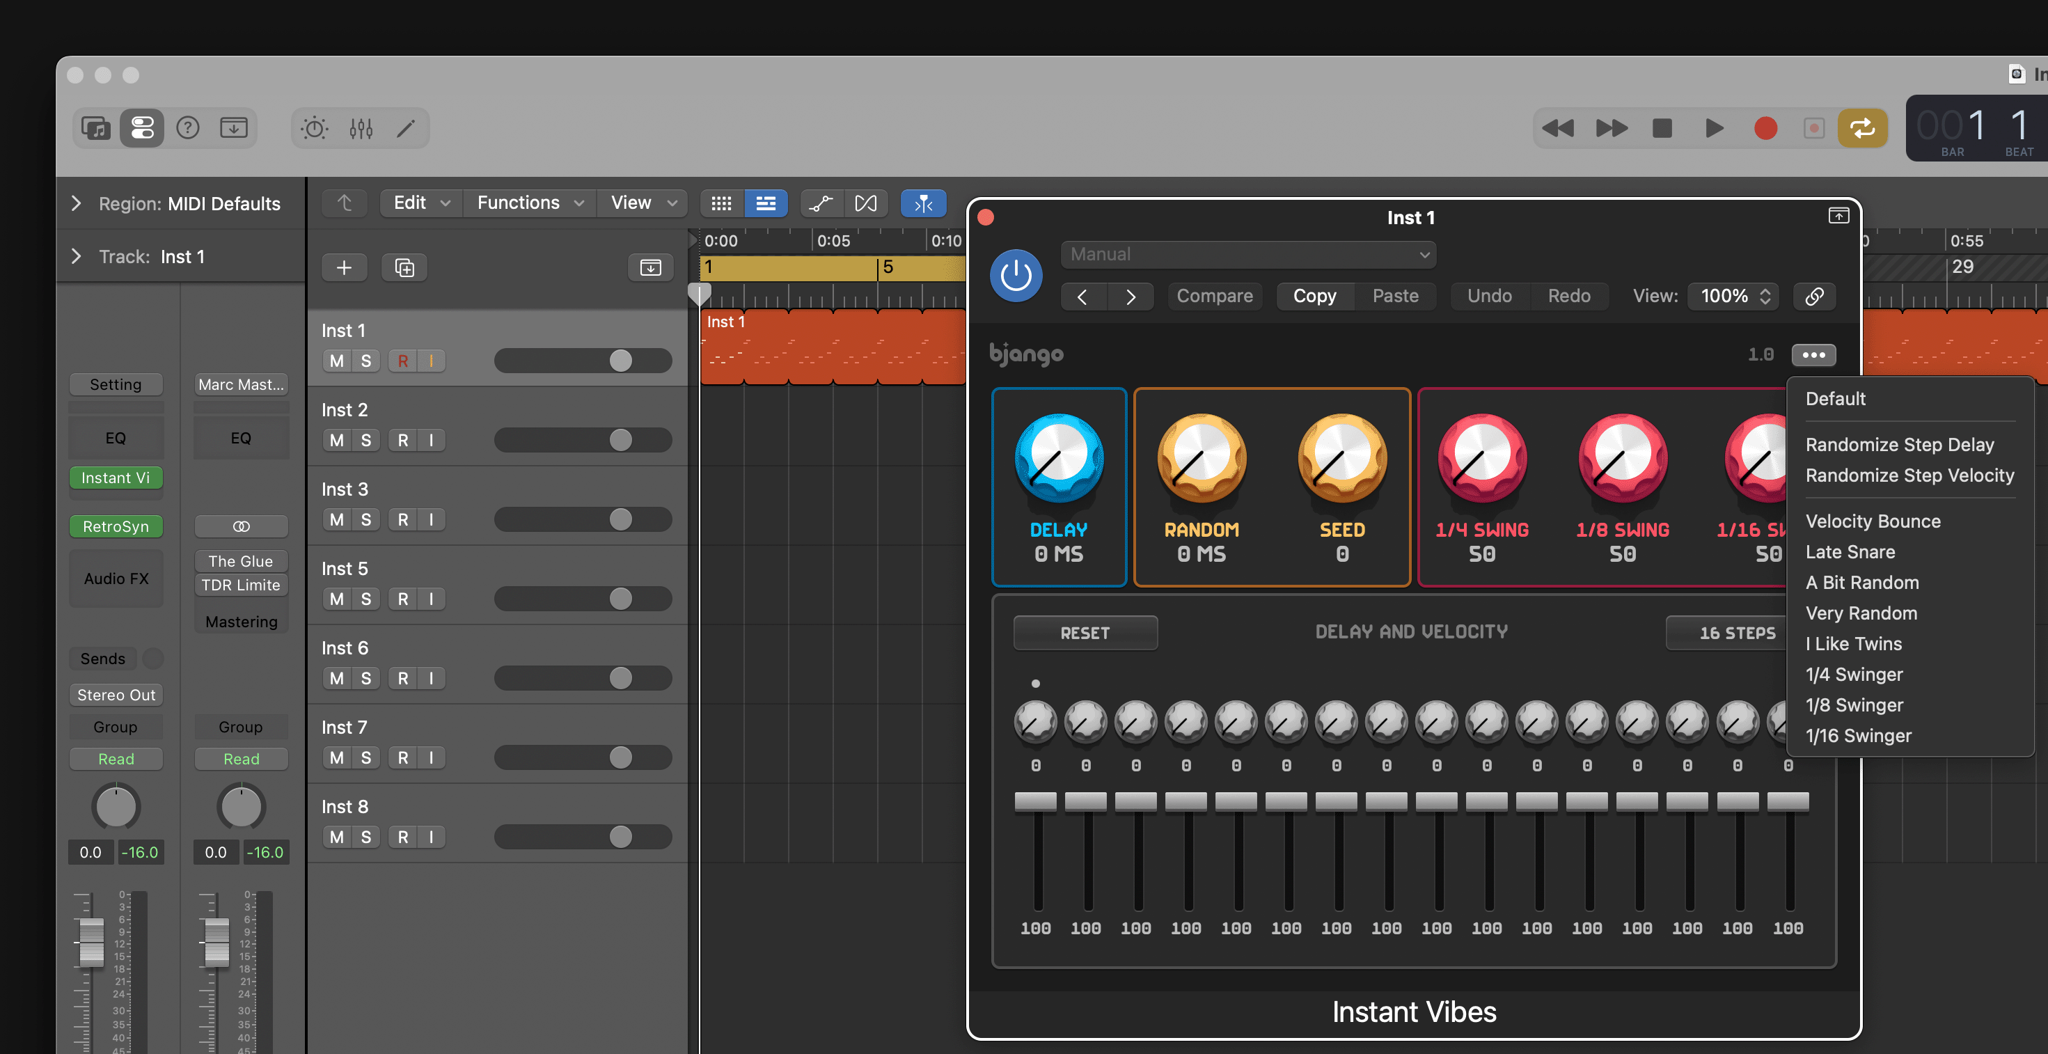The width and height of the screenshot is (2048, 1054).
Task: Open the Editors pencil icon
Action: (407, 128)
